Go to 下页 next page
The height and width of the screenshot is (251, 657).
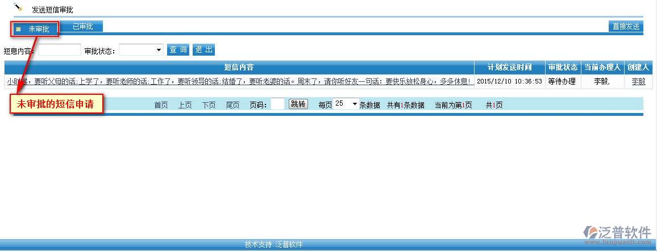pos(209,104)
